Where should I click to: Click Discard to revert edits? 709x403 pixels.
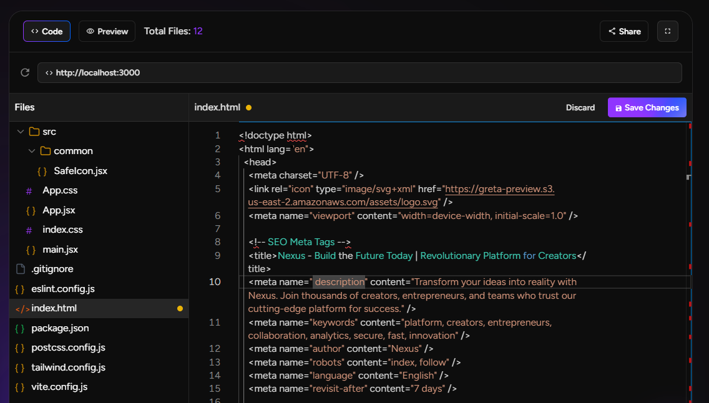point(580,107)
